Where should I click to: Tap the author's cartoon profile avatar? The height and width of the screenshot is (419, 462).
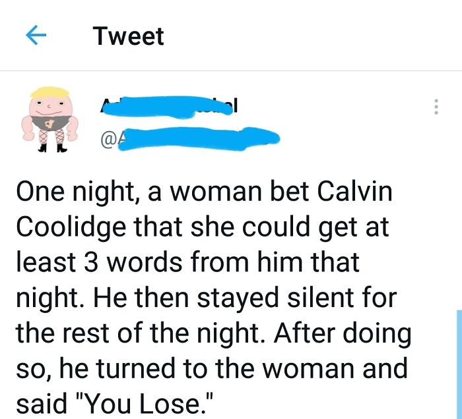51,119
